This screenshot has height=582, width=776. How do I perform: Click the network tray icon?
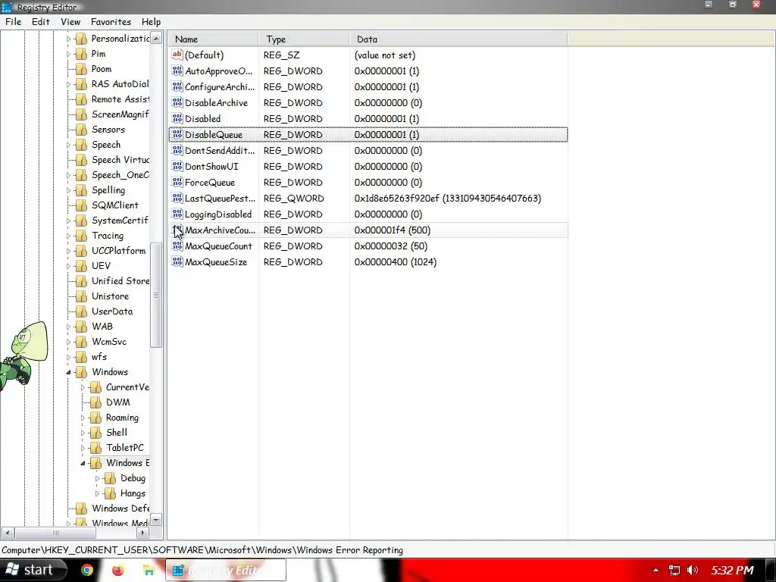click(x=674, y=570)
